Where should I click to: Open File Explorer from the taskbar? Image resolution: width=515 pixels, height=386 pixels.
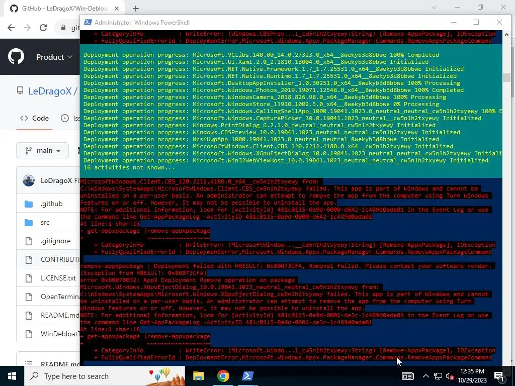pyautogui.click(x=198, y=376)
